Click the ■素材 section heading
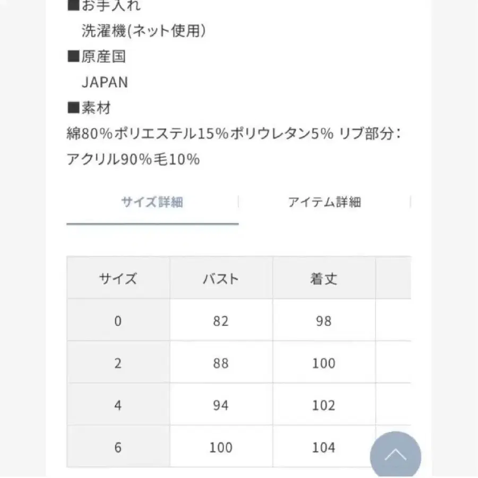 tap(89, 108)
